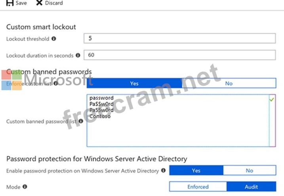The width and height of the screenshot is (284, 196).
Task: Show info tooltip for Enforce custom list
Action: point(56,83)
